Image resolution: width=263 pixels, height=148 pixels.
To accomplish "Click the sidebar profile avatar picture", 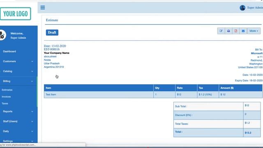I will click(2, 35).
